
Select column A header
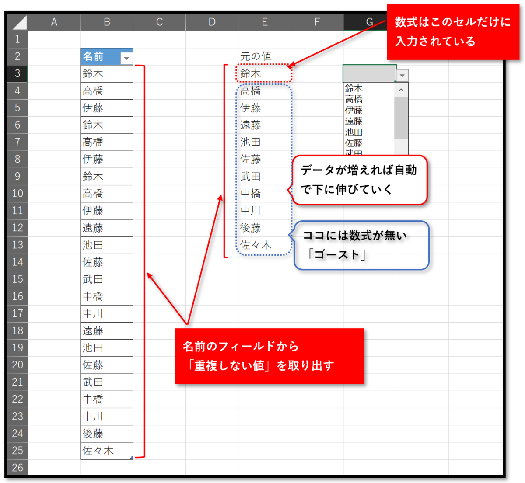tap(54, 22)
